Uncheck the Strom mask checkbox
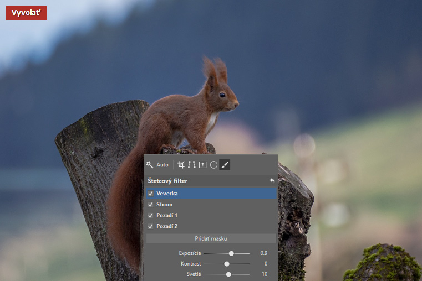Image resolution: width=422 pixels, height=281 pixels. click(150, 205)
